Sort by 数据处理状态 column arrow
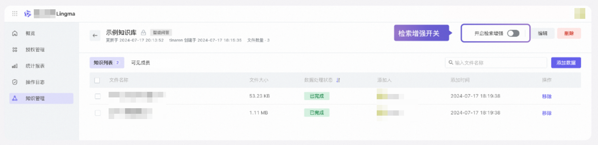Screen dimensions: 598x145 pos(338,80)
